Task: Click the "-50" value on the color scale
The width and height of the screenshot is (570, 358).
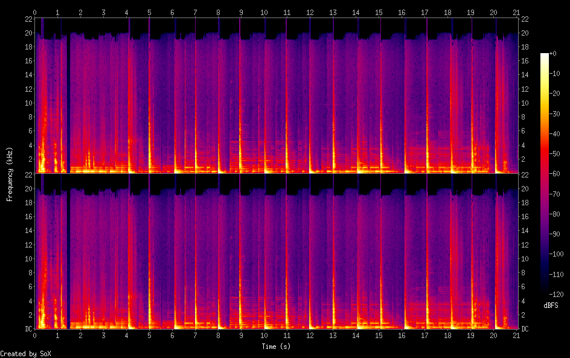Action: pos(554,154)
